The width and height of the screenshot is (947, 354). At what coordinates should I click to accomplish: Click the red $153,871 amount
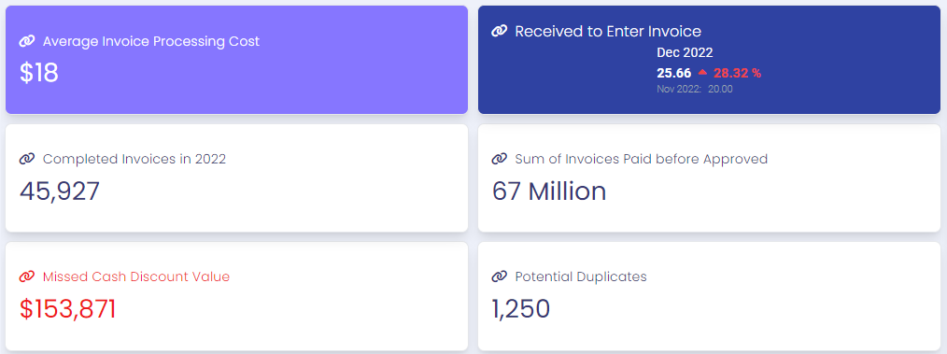click(67, 309)
